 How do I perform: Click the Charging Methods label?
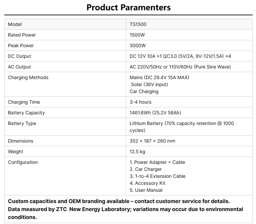(x=28, y=77)
